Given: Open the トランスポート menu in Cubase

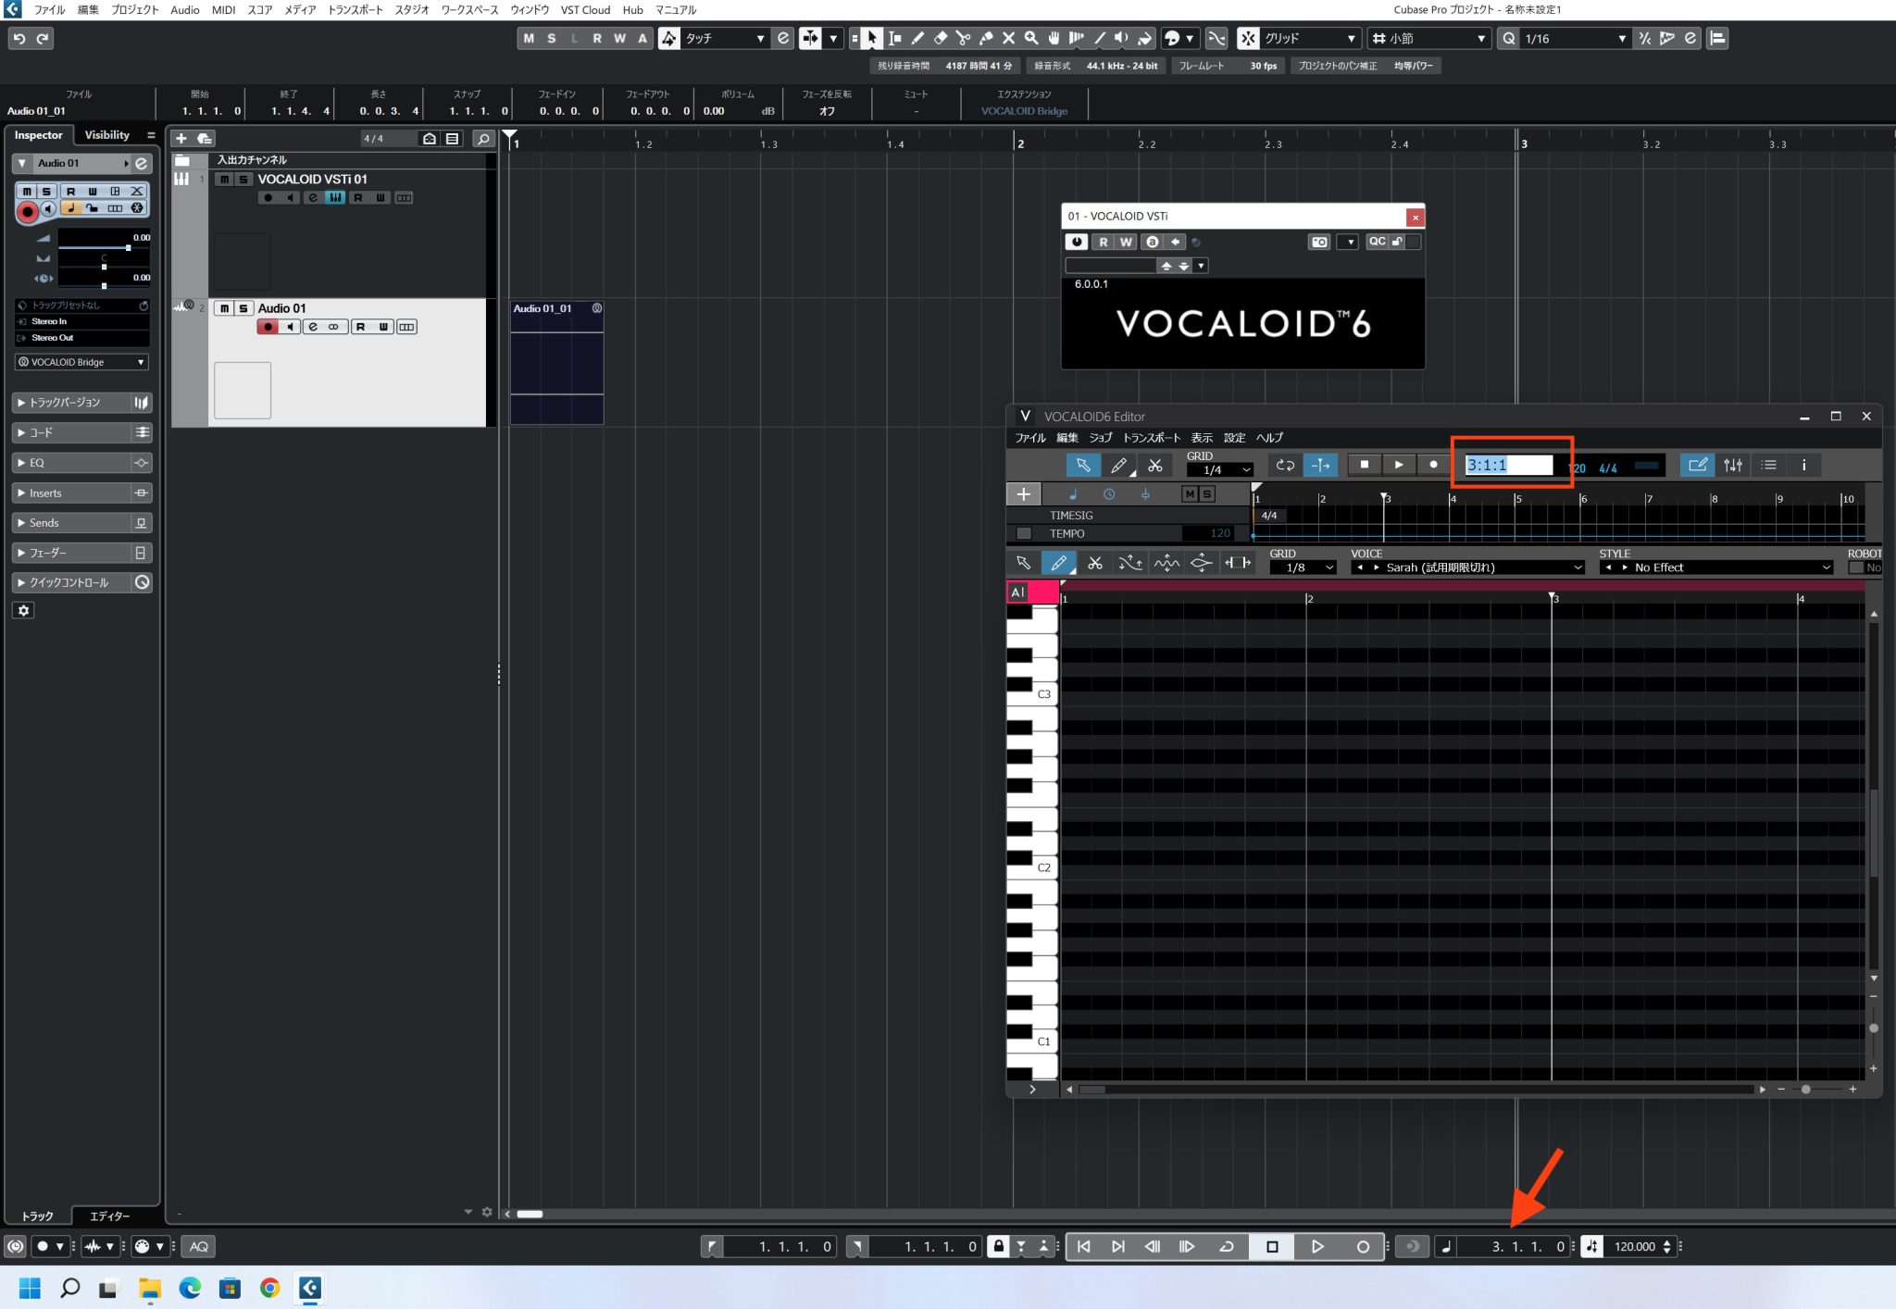Looking at the screenshot, I should pyautogui.click(x=357, y=10).
